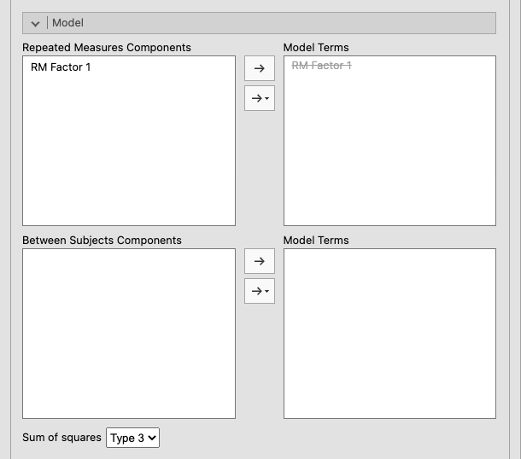The width and height of the screenshot is (521, 459).
Task: Open the repeated measures arrow dropdown menu
Action: pyautogui.click(x=260, y=99)
